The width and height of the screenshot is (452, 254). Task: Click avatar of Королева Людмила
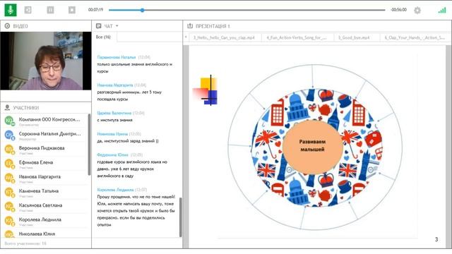point(9,221)
